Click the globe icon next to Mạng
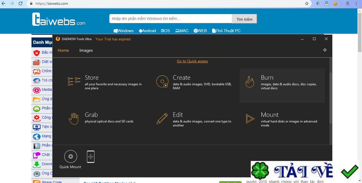Image resolution: width=362 pixels, height=183 pixels. point(36,136)
